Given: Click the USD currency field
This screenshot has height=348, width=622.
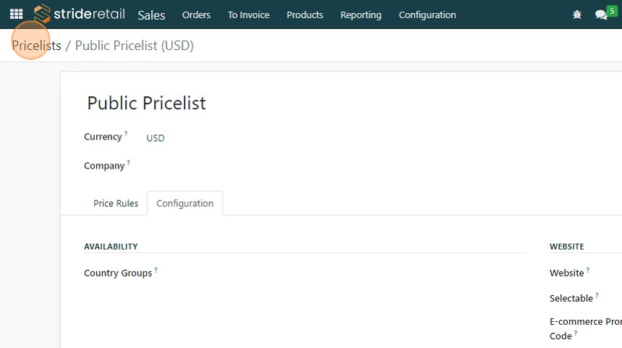Looking at the screenshot, I should tap(155, 137).
